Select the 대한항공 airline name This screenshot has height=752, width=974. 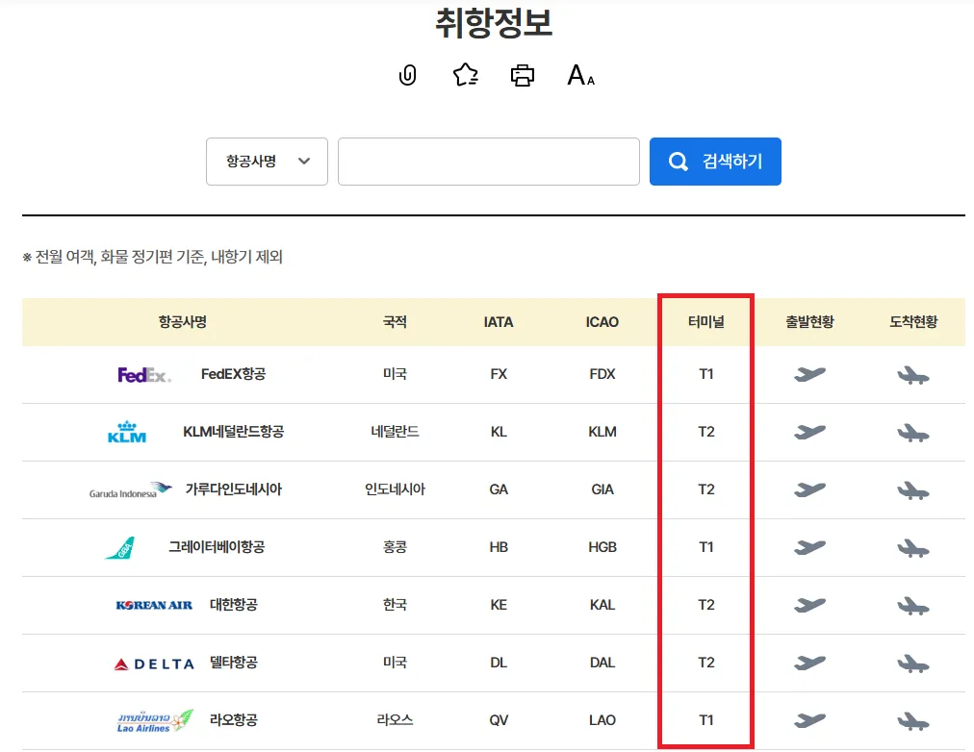point(234,604)
